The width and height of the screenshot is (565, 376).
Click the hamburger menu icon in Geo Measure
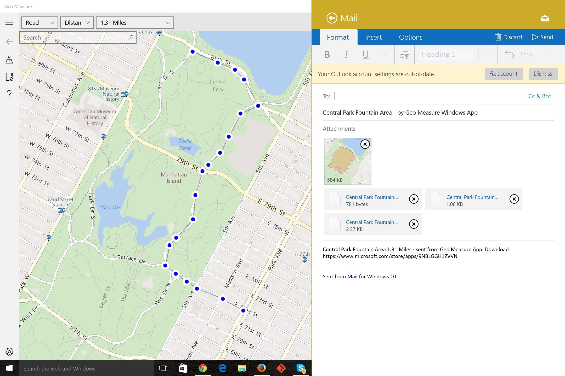[x=9, y=23]
